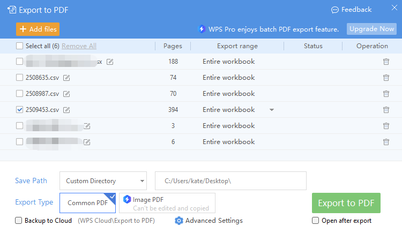Click Entire workbook for 2508635.csv
This screenshot has width=402, height=241.
[229, 78]
